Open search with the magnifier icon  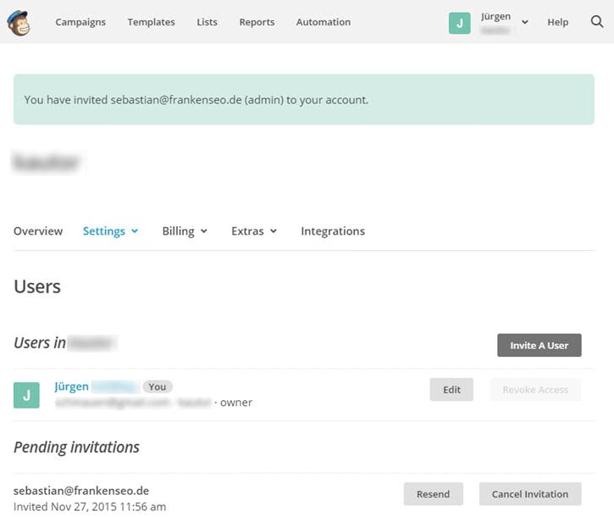click(596, 22)
